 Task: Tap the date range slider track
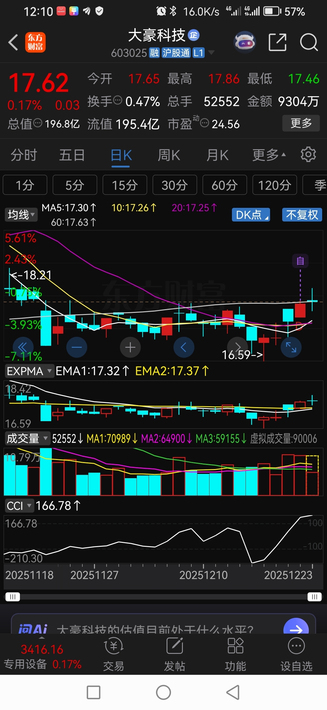pyautogui.click(x=163, y=597)
